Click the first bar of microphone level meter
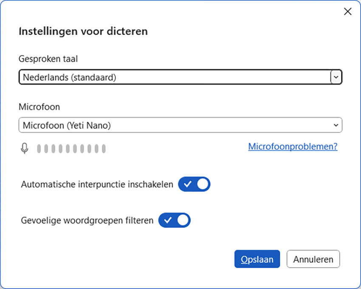 coord(39,149)
